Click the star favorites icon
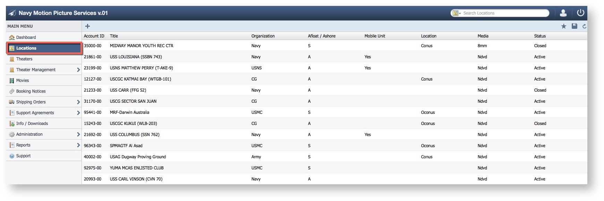Screen dimensions: 604x201 point(563,26)
